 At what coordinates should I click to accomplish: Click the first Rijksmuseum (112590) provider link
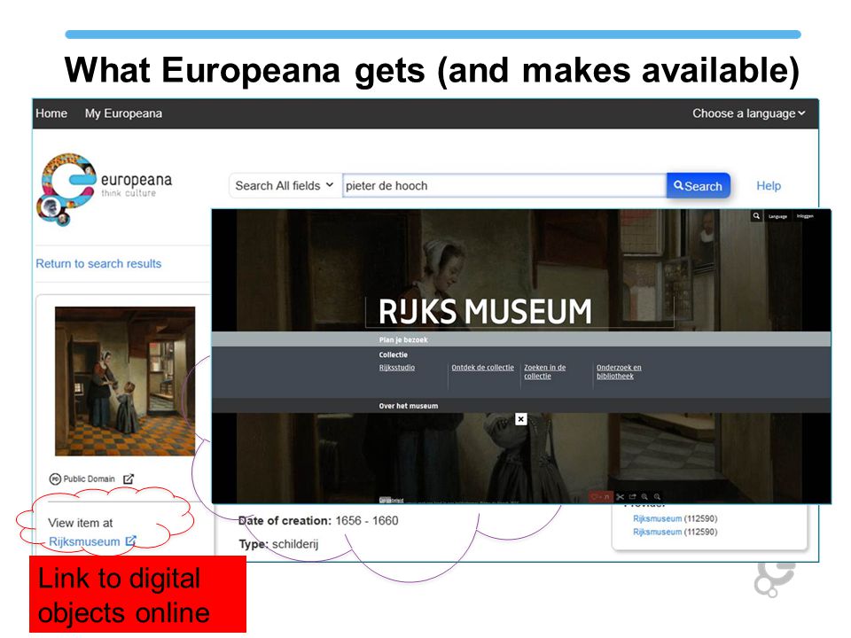(675, 518)
